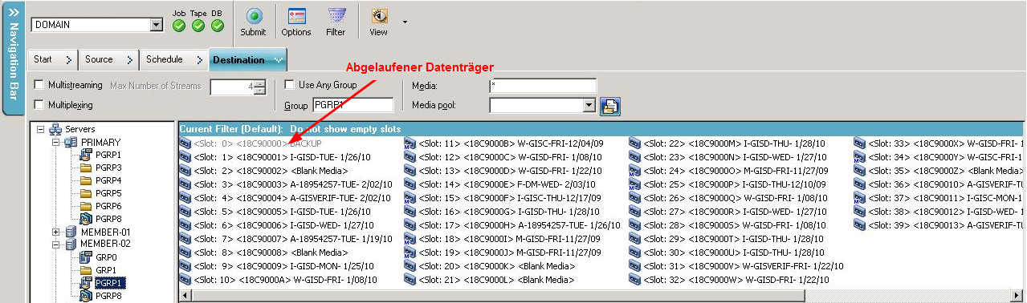This screenshot has height=303, width=1027.
Task: Open the DOMAIN dropdown
Action: coord(156,25)
